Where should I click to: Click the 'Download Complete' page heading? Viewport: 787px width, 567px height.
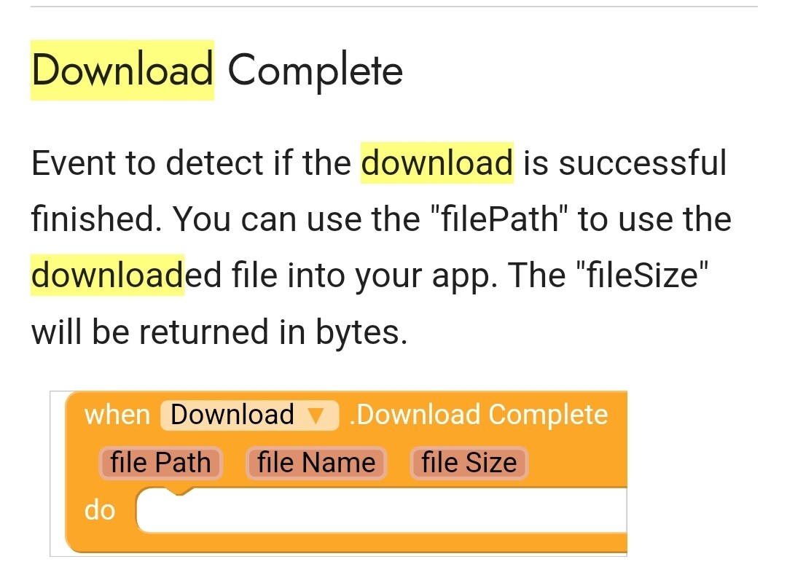[x=216, y=69]
